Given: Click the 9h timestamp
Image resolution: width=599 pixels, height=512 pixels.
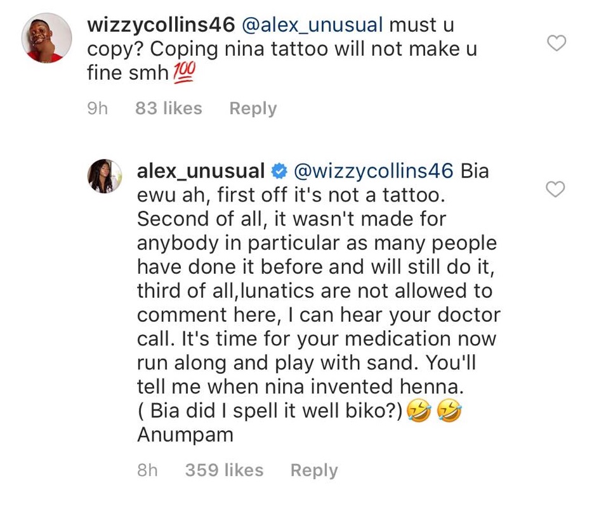Looking at the screenshot, I should click(x=97, y=108).
